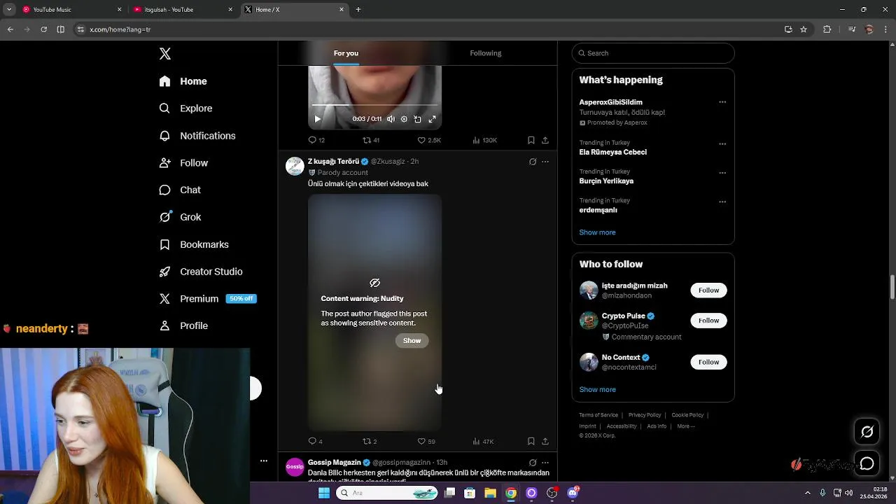Repost the post with 2 reposts
Screen dimensions: 896x504
[370, 441]
